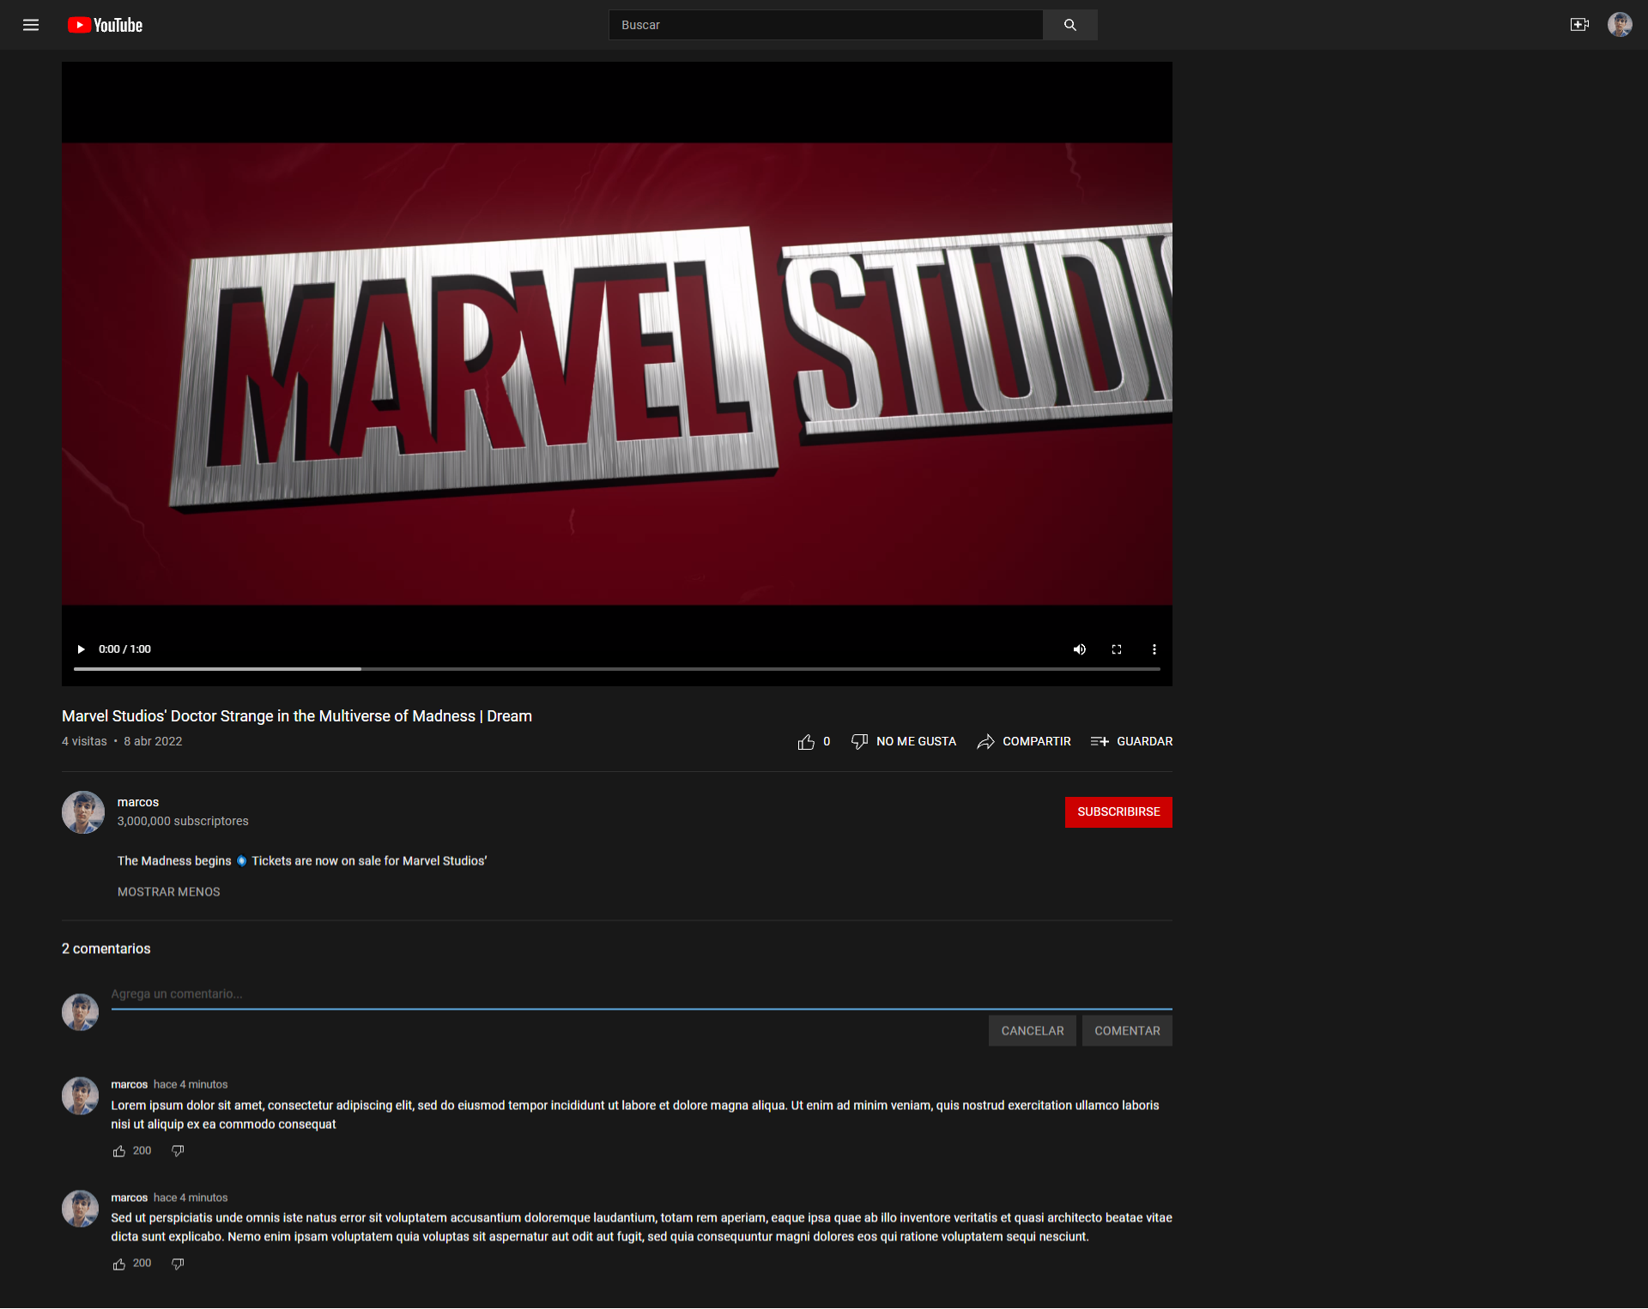This screenshot has width=1648, height=1309.
Task: Focus the Buscar search field
Action: pyautogui.click(x=826, y=25)
